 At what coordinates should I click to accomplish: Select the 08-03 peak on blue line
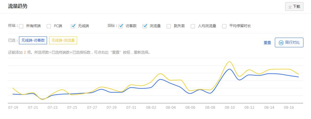160,79
